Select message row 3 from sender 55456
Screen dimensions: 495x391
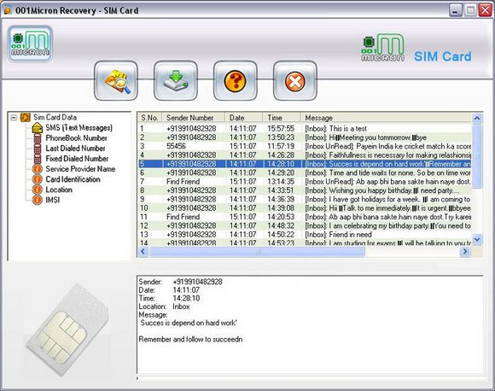[x=305, y=146]
